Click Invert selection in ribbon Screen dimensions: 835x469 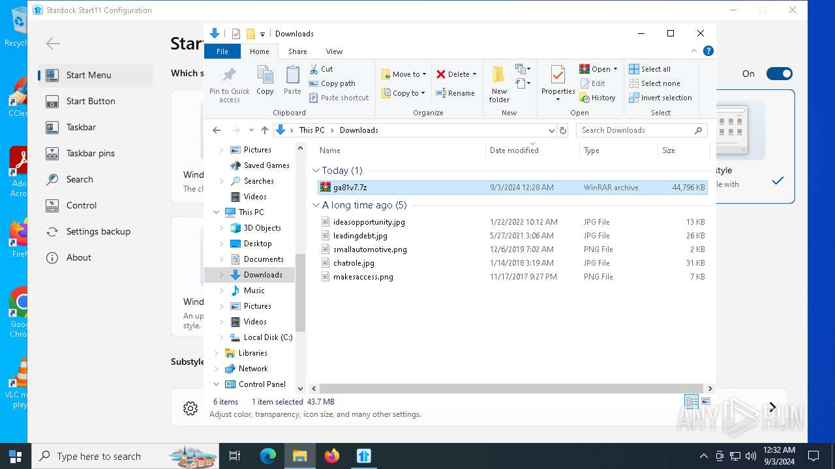pyautogui.click(x=660, y=98)
